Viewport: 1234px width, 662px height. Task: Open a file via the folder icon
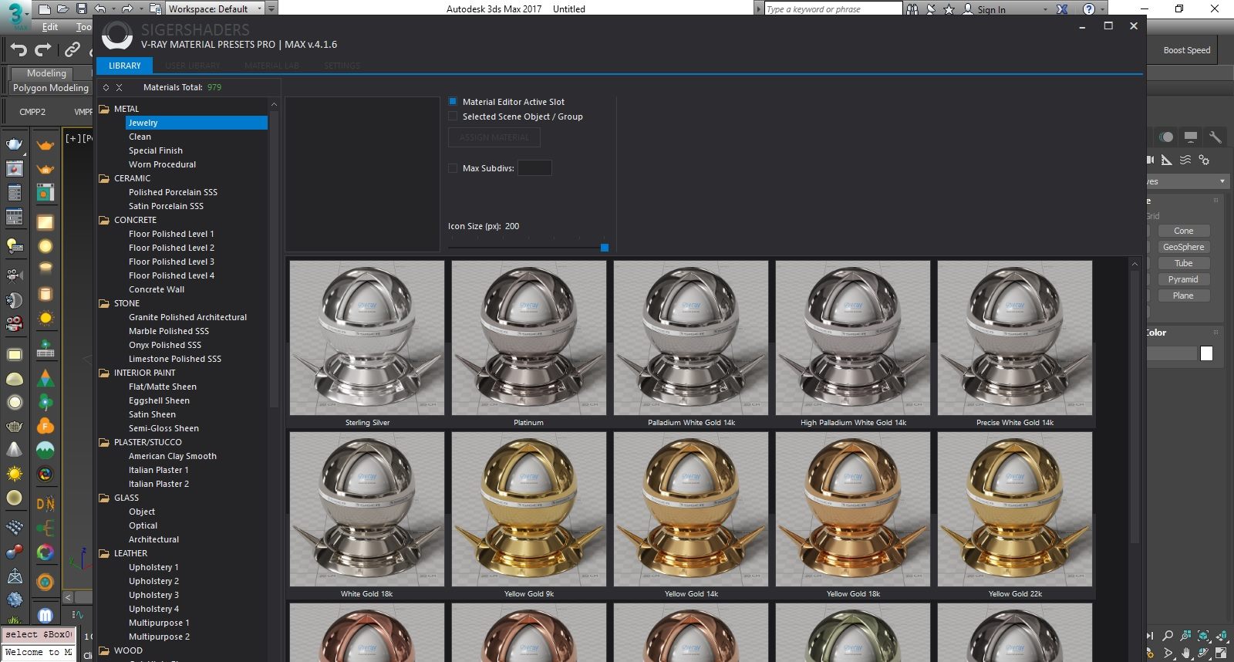[x=63, y=9]
